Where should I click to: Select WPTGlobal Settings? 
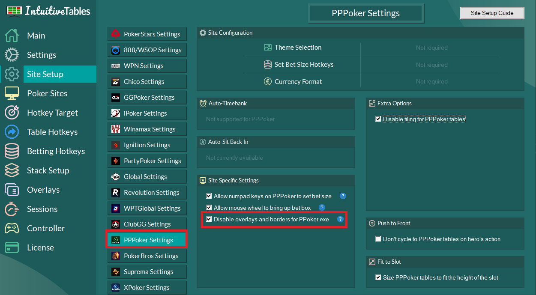point(147,209)
